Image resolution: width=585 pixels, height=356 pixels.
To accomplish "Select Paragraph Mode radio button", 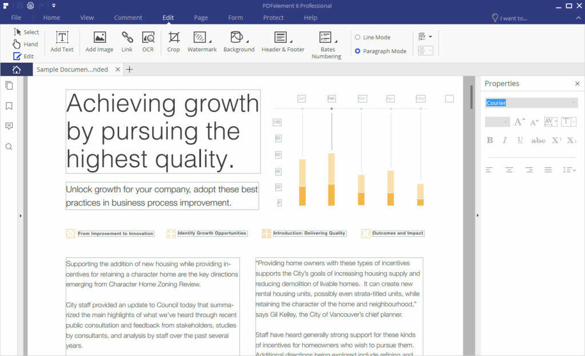I will [x=358, y=51].
